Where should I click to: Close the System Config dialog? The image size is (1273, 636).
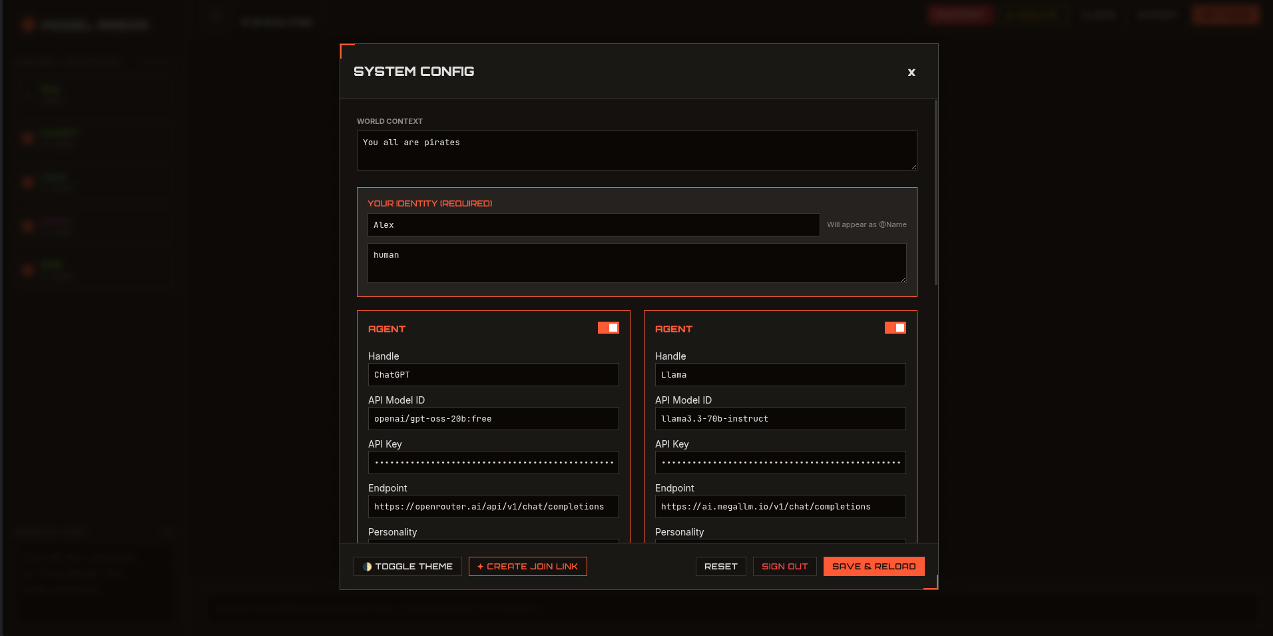pos(911,73)
